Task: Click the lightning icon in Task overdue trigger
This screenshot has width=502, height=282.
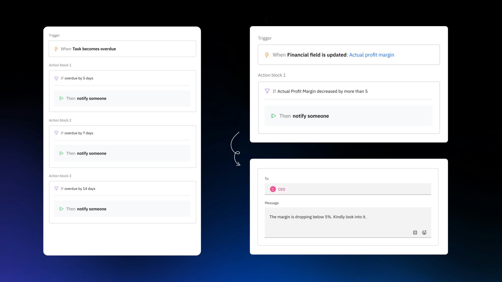Action: click(x=56, y=49)
